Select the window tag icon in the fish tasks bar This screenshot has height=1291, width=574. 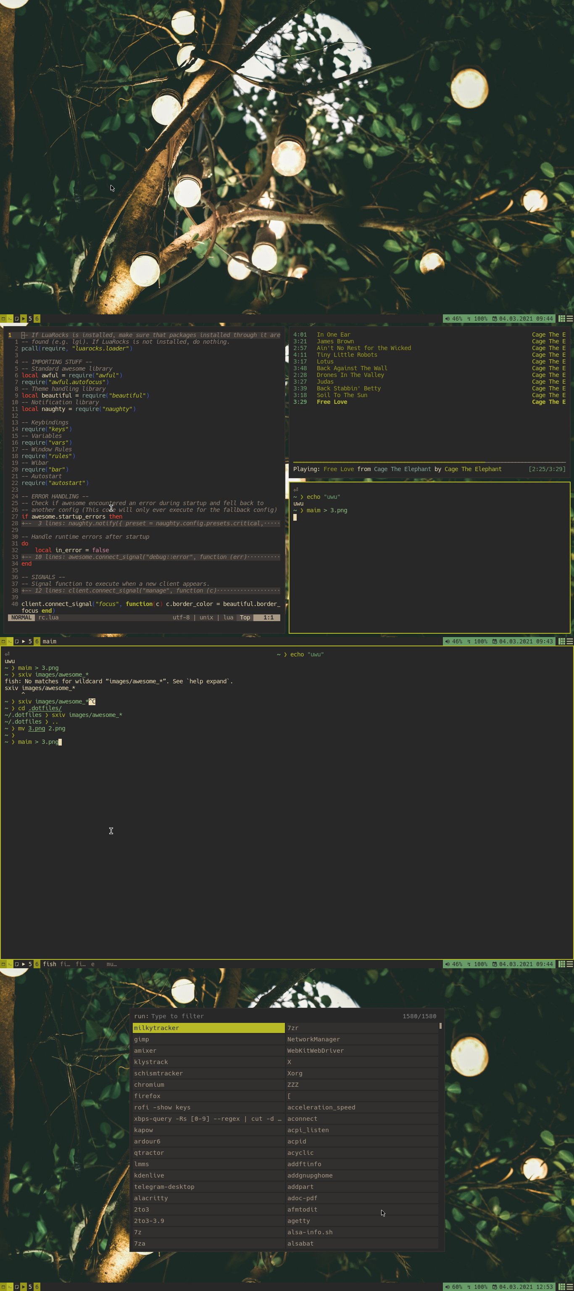3,964
